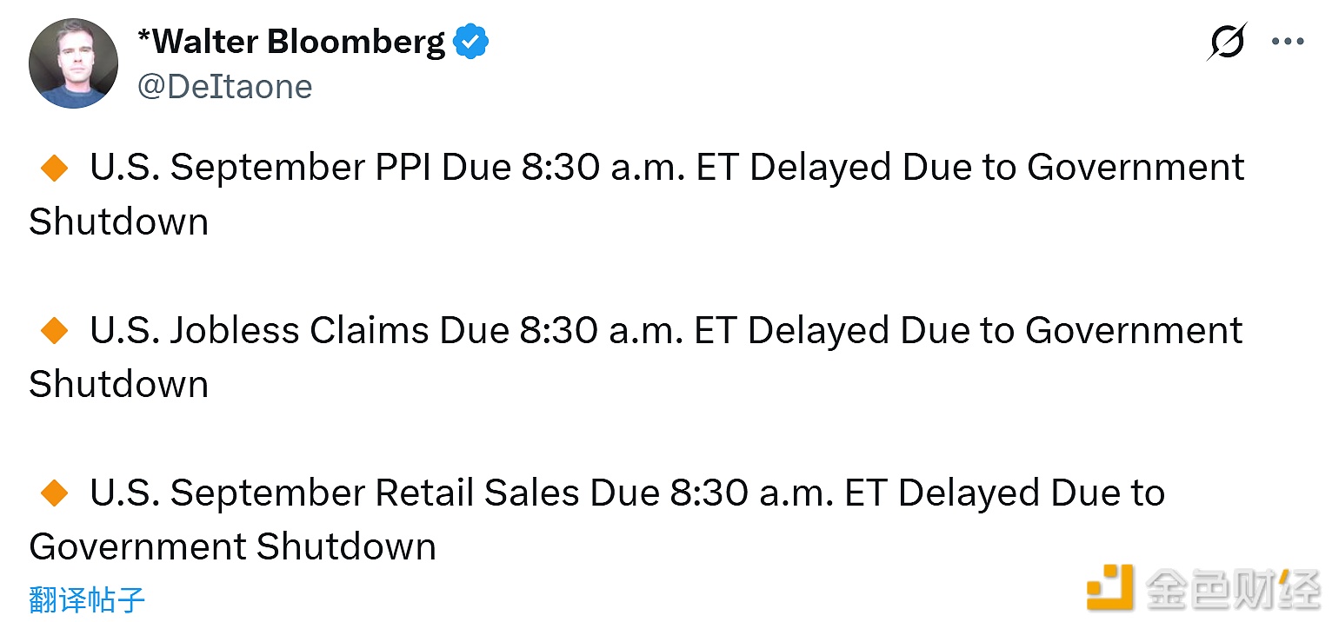Open the Grok slashed-circle icon
This screenshot has width=1332, height=622.
[1227, 42]
